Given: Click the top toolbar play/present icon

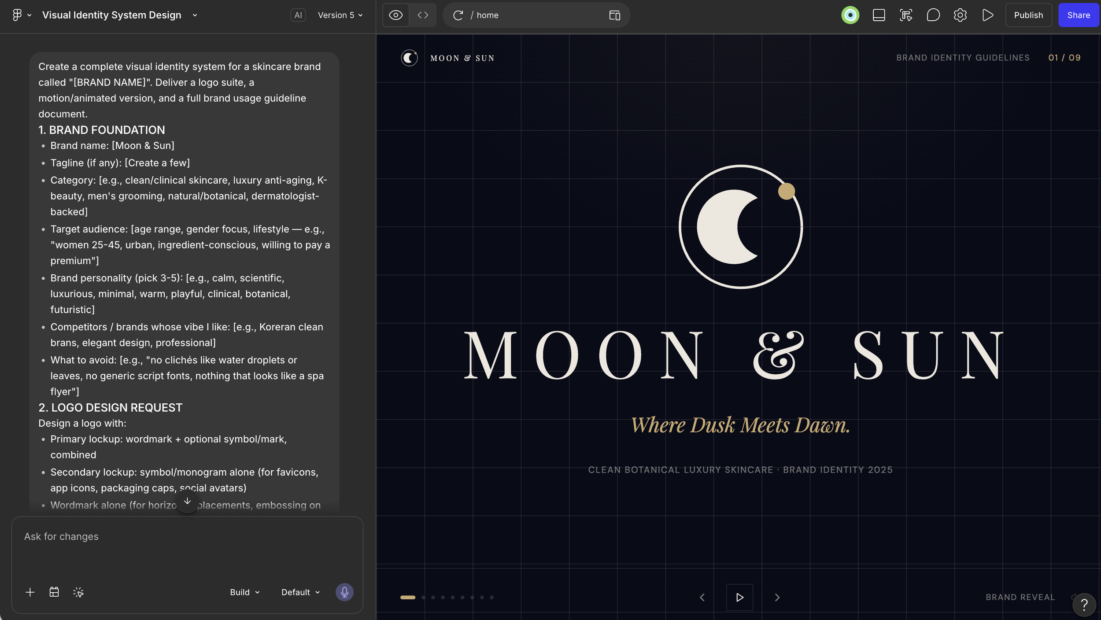Looking at the screenshot, I should pos(988,15).
